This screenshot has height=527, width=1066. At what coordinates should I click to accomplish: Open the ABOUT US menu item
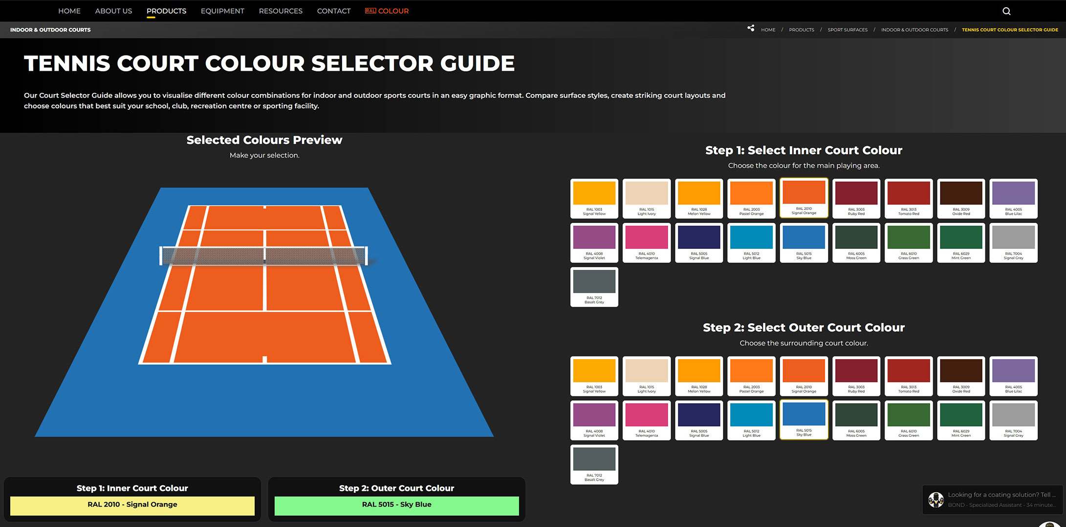point(113,11)
